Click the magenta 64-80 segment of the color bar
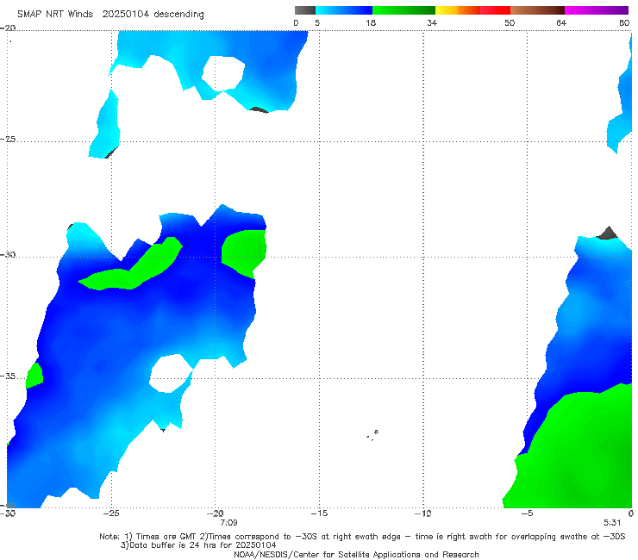 pyautogui.click(x=597, y=10)
